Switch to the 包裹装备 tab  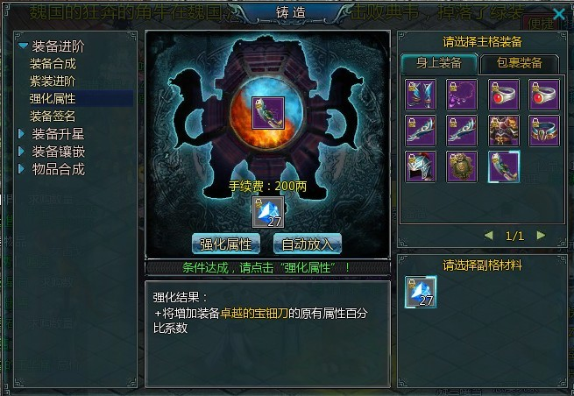point(519,63)
